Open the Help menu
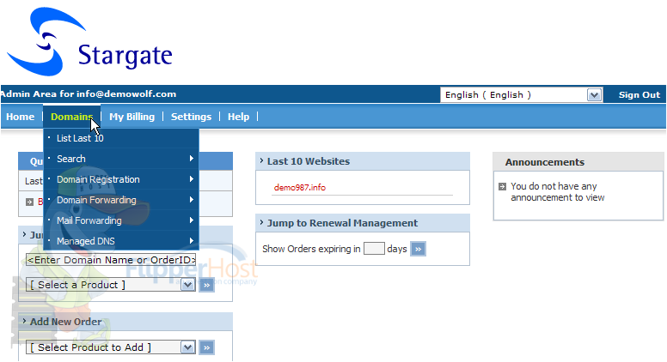667x362 pixels. coord(238,117)
